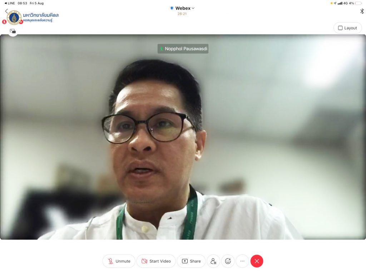Tap the back arrow at top left
This screenshot has height=274, width=366.
(6, 11)
